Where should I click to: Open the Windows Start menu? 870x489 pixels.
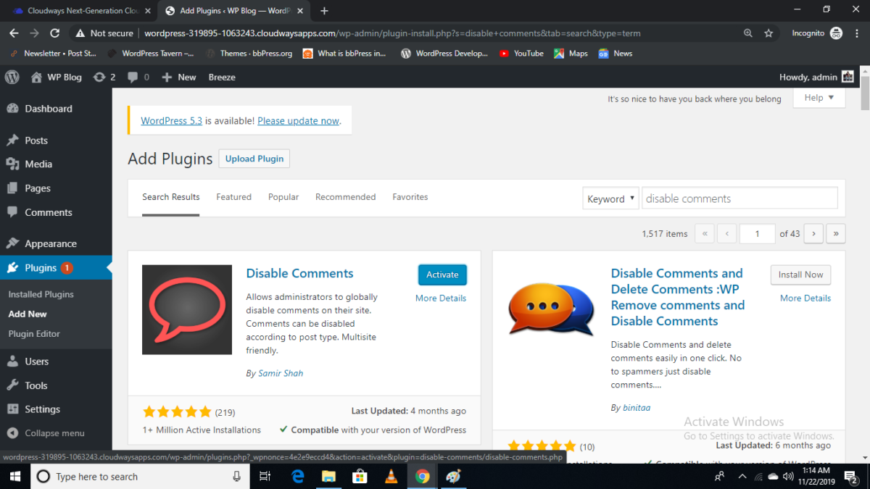point(14,476)
